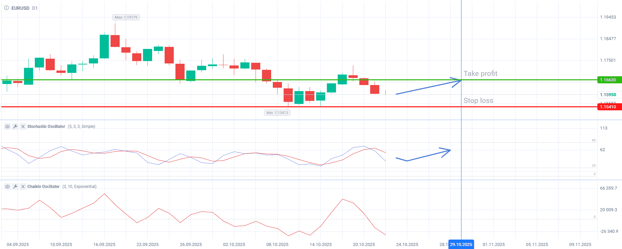Click the EURUSD symbol label
The width and height of the screenshot is (622, 249).
click(20, 8)
